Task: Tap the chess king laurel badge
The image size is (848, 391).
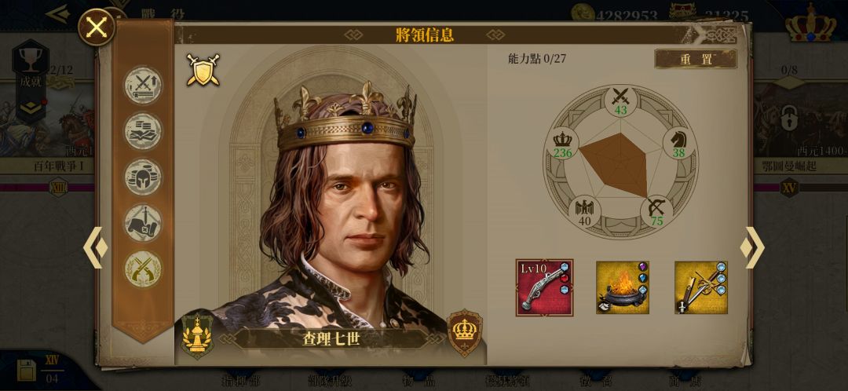Action: (198, 334)
